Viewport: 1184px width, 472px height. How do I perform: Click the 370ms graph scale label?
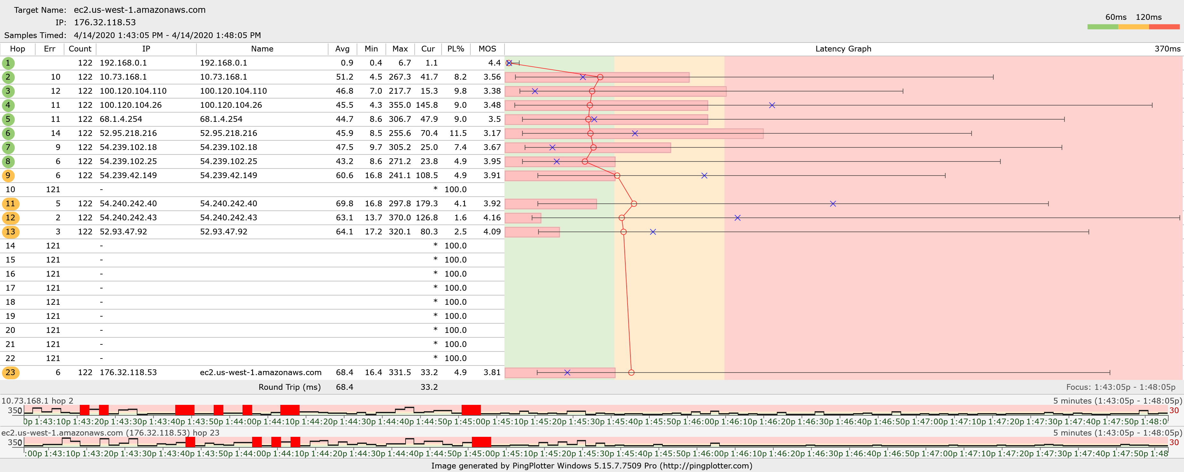[1167, 49]
